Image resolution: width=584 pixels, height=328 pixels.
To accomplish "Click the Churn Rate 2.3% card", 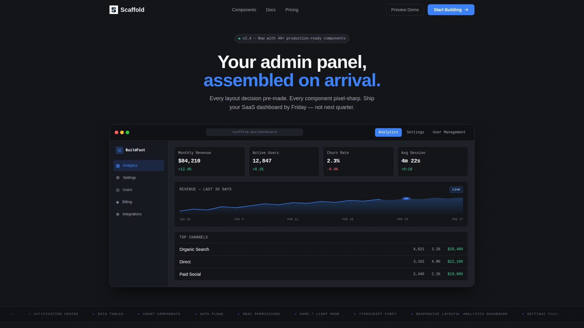I will 358,162.
